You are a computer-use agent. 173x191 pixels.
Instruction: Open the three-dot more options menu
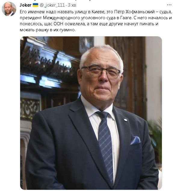point(169,5)
